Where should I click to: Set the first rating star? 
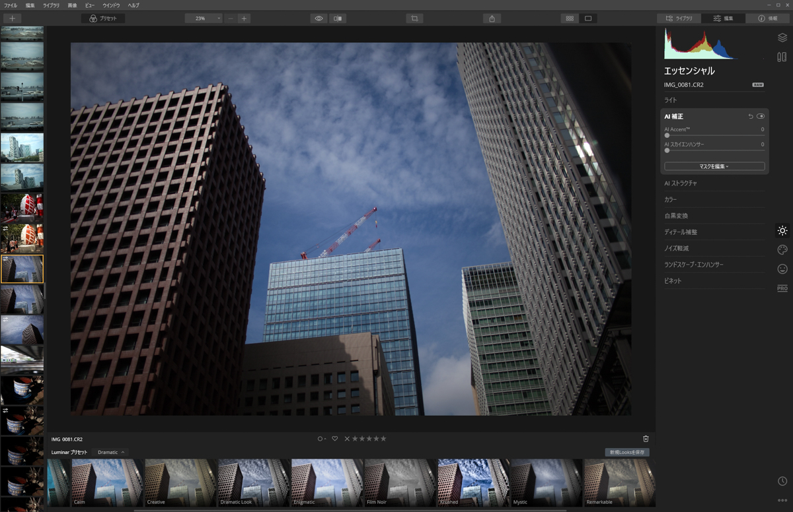pos(355,439)
